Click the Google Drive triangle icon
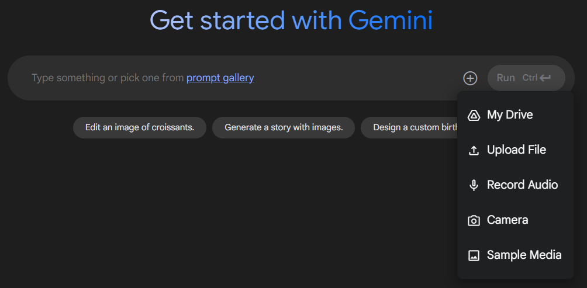Screen dimensions: 587x288 point(474,115)
